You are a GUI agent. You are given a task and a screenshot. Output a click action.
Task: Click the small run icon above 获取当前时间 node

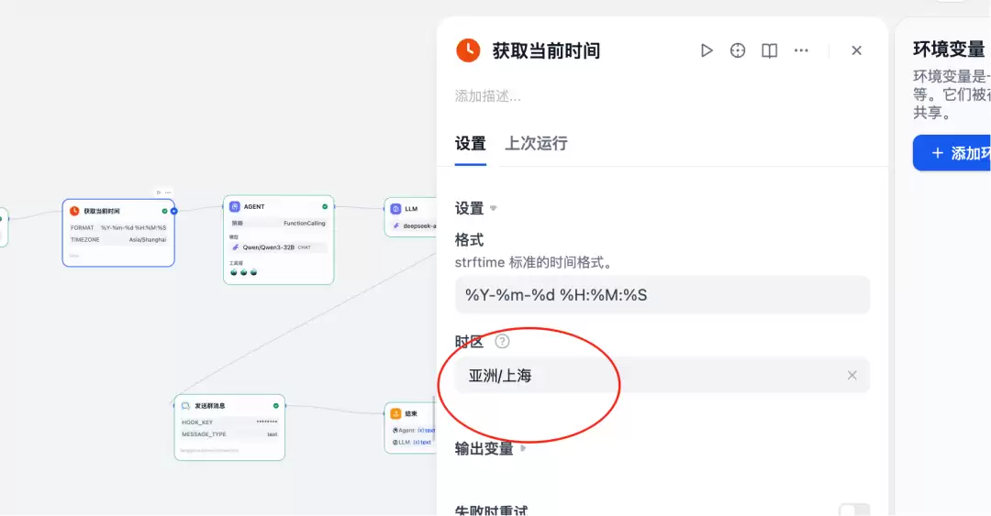[158, 192]
